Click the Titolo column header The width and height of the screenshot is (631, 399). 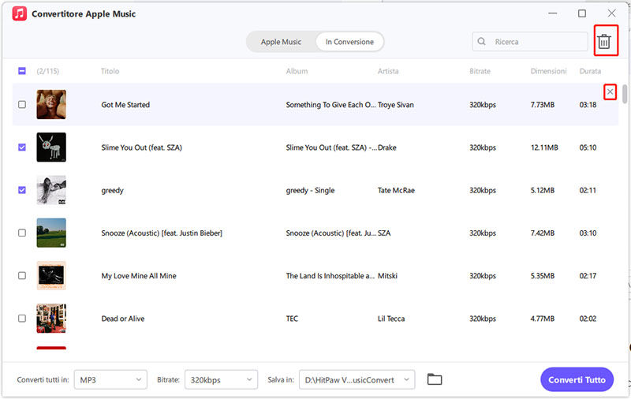110,71
